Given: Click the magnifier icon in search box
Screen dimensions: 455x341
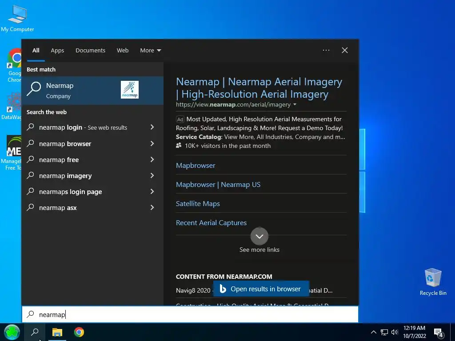Looking at the screenshot, I should click(x=31, y=314).
